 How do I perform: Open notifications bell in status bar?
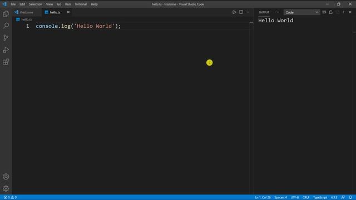click(x=350, y=198)
